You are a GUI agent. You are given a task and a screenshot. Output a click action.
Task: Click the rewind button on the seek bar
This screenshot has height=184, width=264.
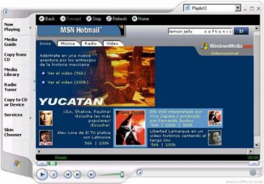coord(42,163)
